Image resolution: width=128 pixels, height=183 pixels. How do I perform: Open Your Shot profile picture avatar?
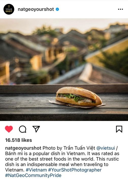coord(9,9)
